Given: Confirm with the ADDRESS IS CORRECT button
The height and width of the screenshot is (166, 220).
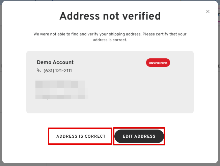Looking at the screenshot, I should coord(81,136).
